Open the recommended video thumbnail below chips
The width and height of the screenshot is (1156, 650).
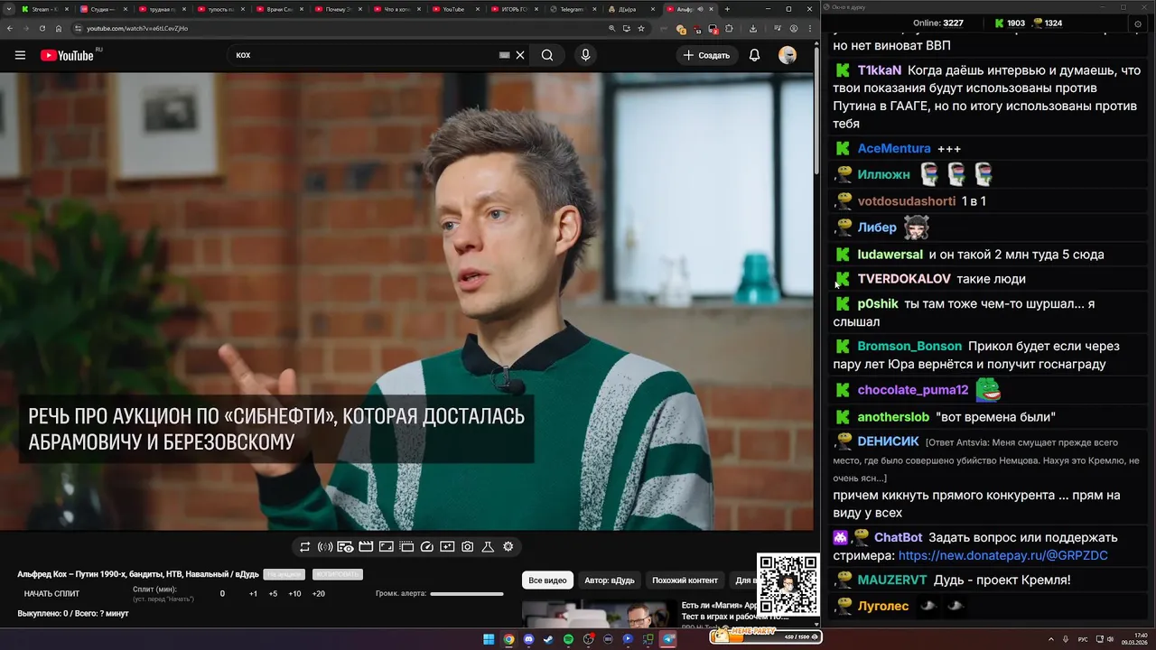pyautogui.click(x=599, y=614)
